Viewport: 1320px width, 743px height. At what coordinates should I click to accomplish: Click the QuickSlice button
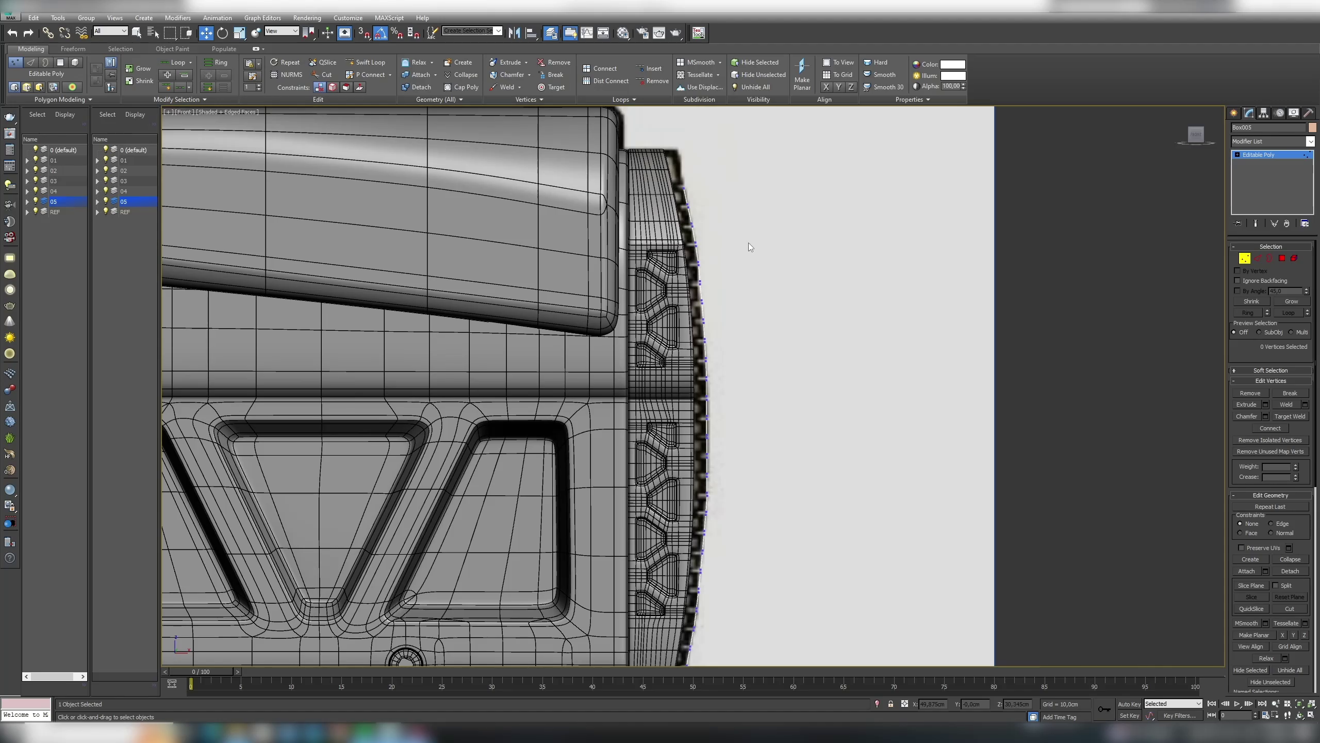point(1251,609)
